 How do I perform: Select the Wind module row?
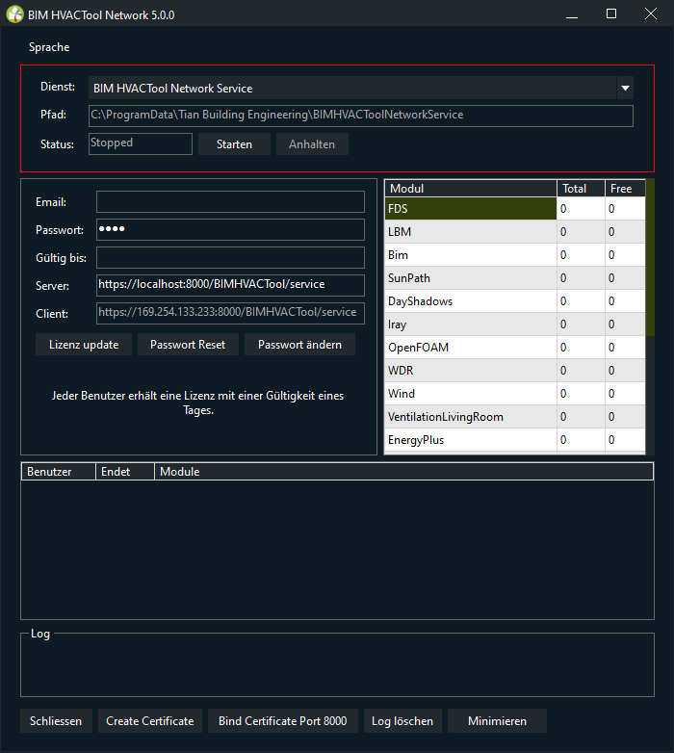click(x=514, y=393)
